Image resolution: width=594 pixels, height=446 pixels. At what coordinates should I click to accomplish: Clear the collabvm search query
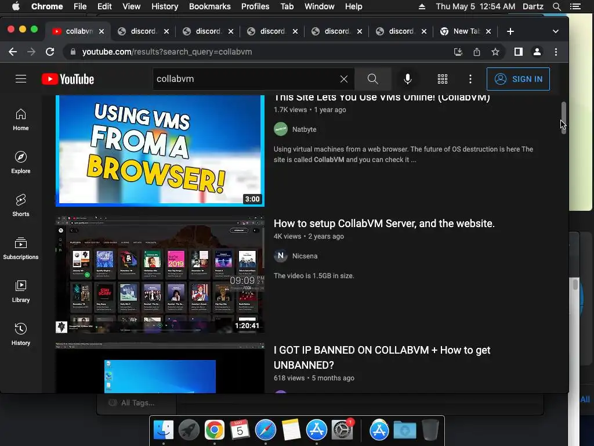pos(343,79)
